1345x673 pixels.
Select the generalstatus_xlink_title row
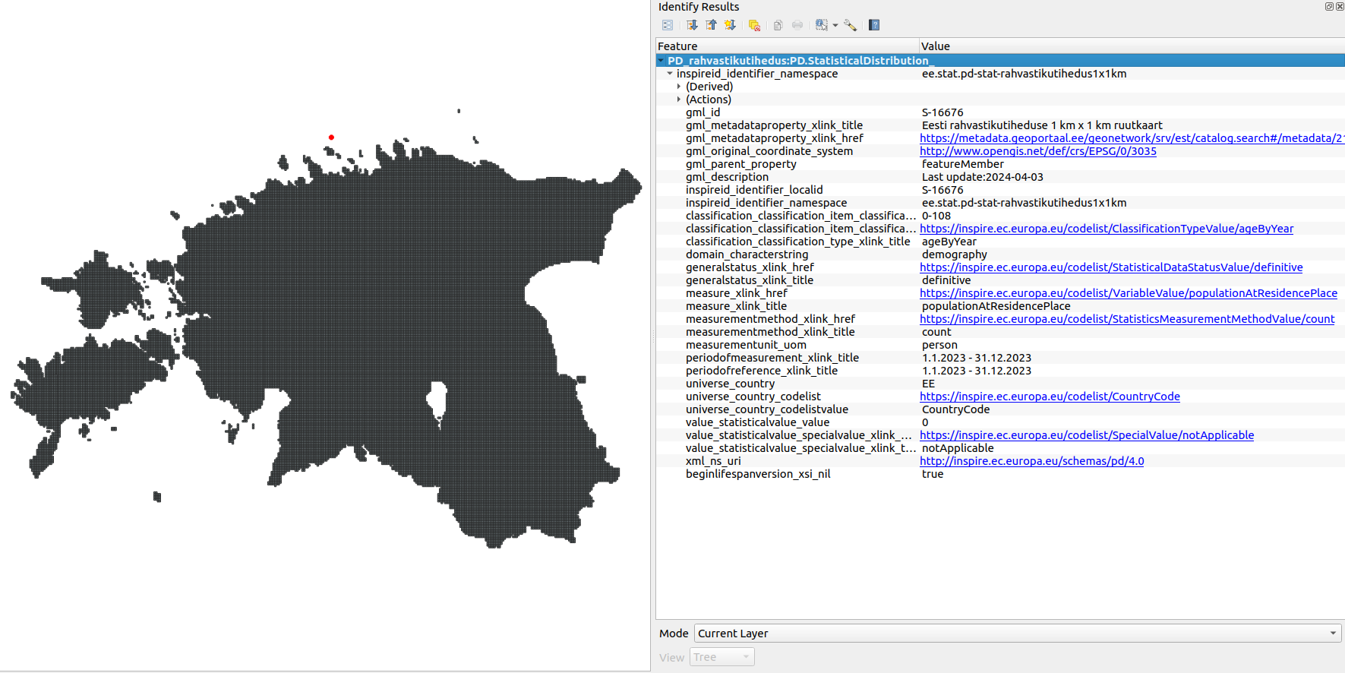[1000, 280]
